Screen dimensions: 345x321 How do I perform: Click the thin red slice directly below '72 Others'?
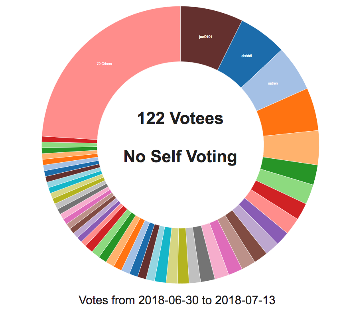[69, 140]
